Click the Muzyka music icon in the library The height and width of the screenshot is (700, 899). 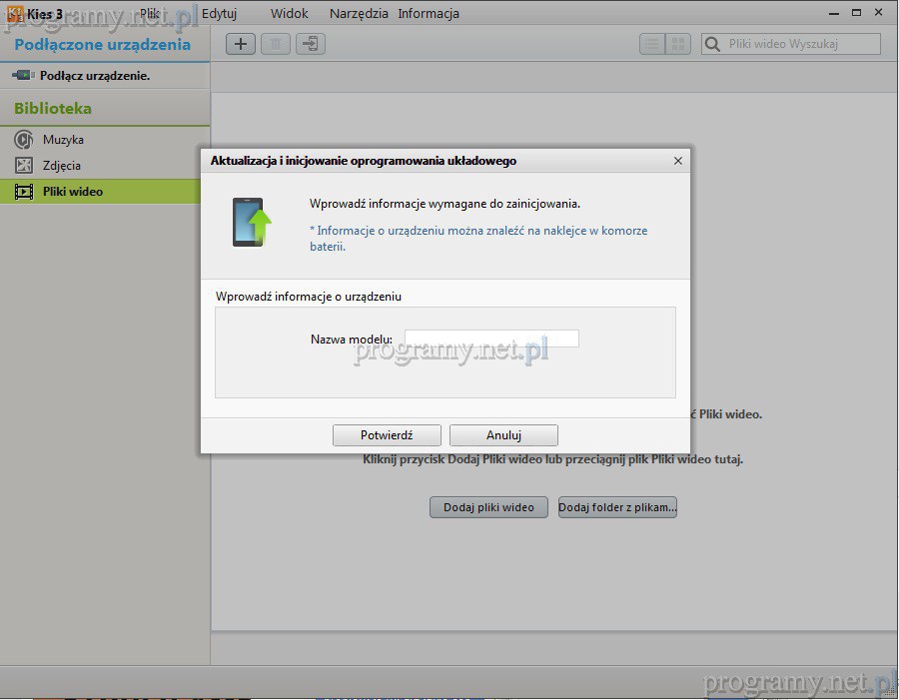point(24,140)
